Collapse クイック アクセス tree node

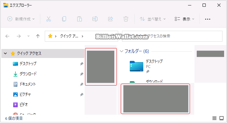pos(5,53)
